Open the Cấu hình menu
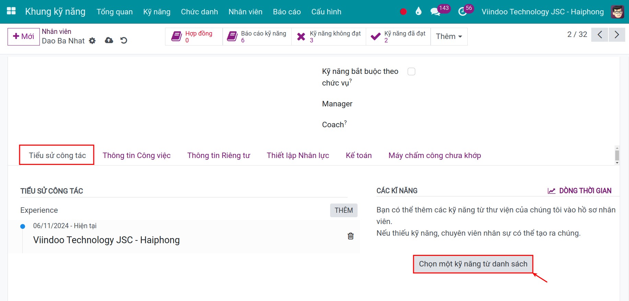 326,12
